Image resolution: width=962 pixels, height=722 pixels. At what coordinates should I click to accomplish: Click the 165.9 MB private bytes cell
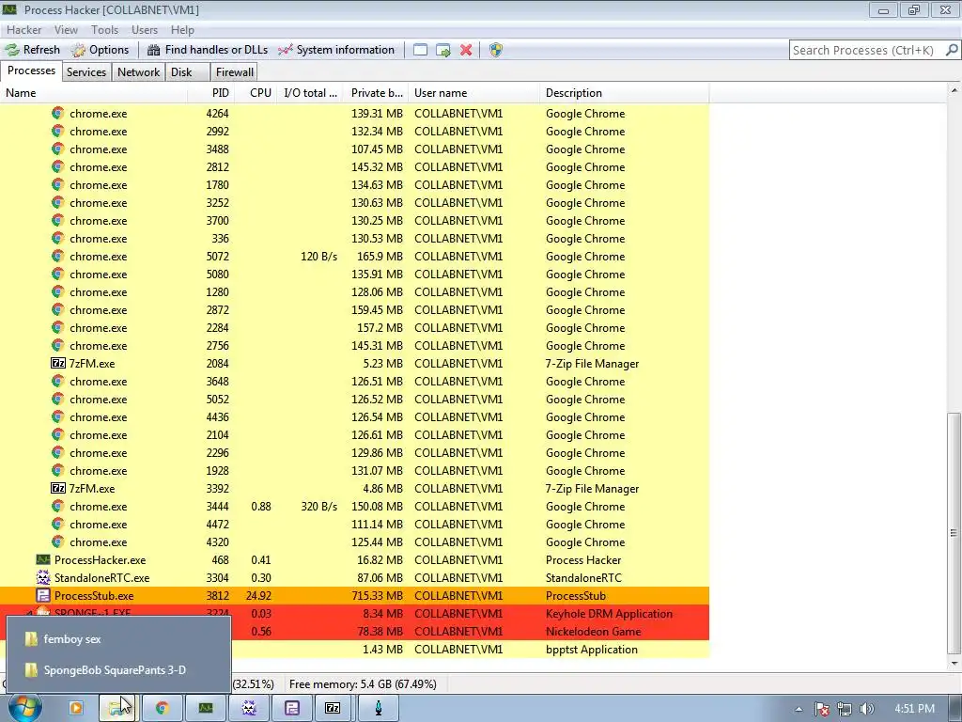(x=380, y=256)
